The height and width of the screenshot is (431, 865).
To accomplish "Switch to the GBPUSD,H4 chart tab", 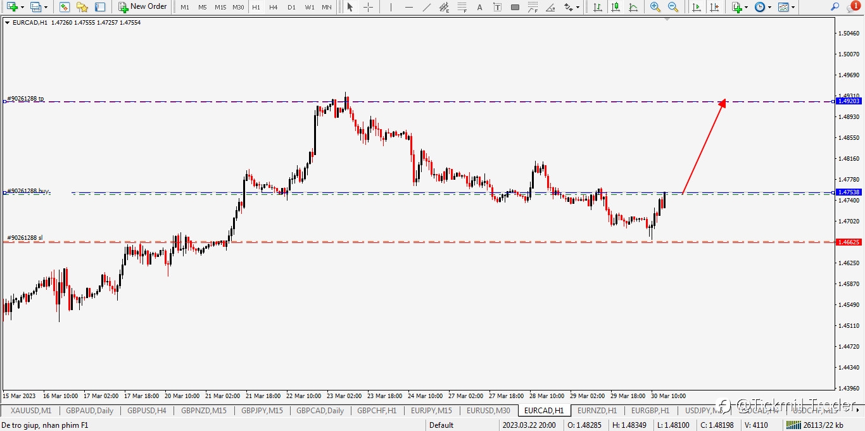I will click(146, 411).
